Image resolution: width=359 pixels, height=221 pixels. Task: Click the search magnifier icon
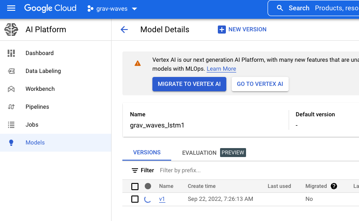280,8
